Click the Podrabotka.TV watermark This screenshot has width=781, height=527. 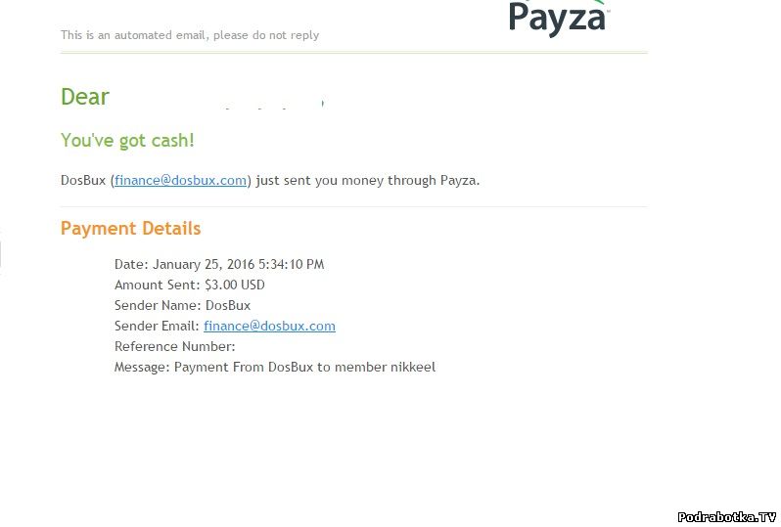pyautogui.click(x=726, y=516)
